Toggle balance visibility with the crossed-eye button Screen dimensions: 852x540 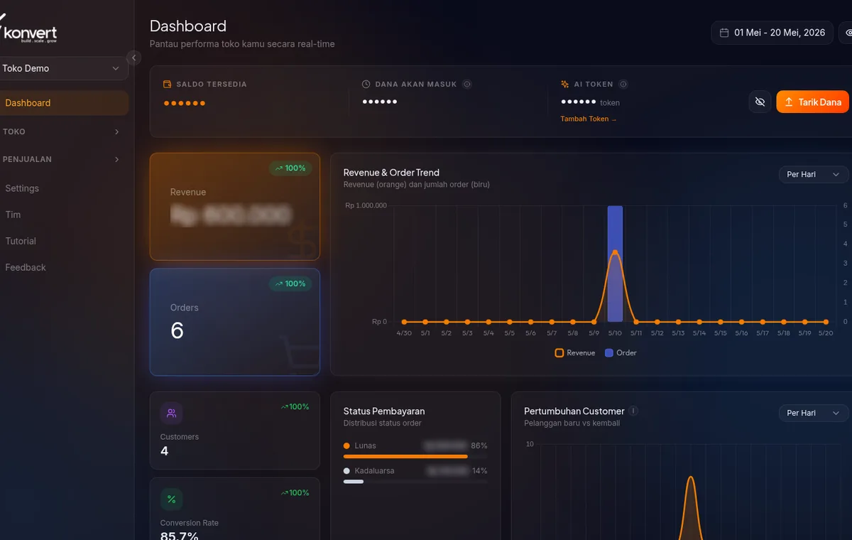click(x=760, y=102)
